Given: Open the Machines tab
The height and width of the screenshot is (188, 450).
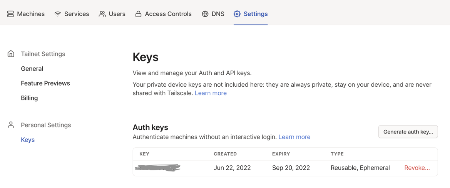Looking at the screenshot, I should (x=26, y=14).
